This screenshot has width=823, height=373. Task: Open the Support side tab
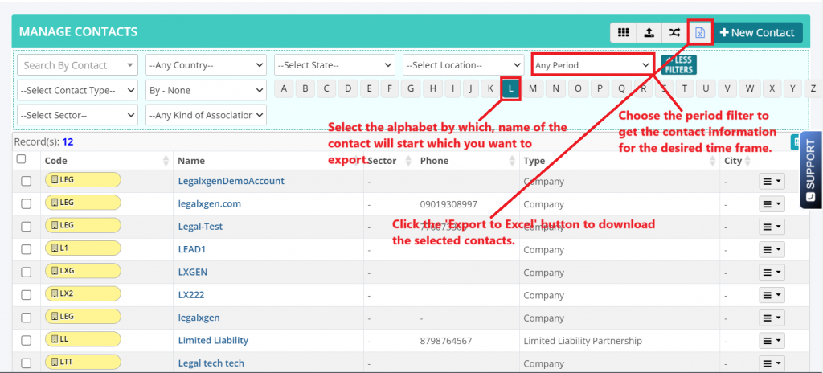810,169
